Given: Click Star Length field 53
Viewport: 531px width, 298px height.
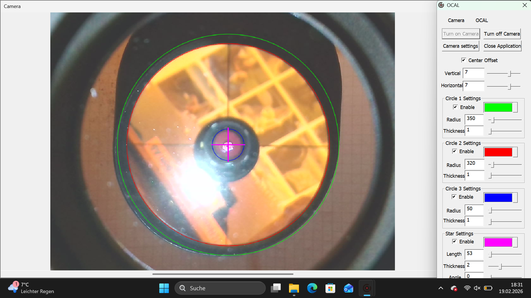Looking at the screenshot, I should [x=474, y=254].
